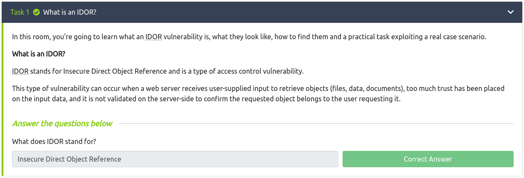This screenshot has width=524, height=178.
Task: Click the divider line beside the questions heading
Action: point(315,124)
